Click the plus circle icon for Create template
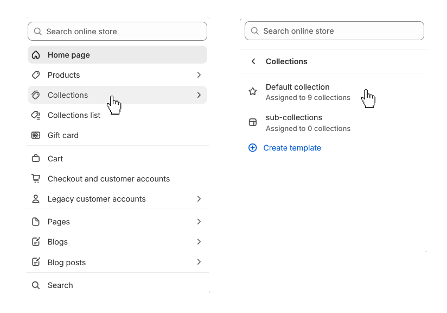447x313 pixels. point(253,148)
